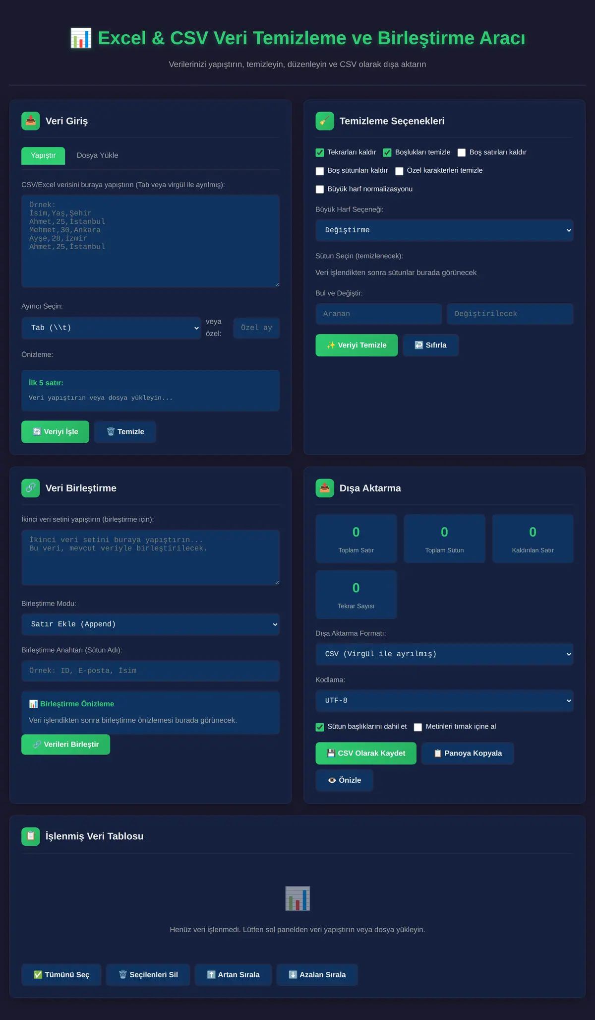The width and height of the screenshot is (595, 1020).
Task: Focus the CSV/Excel paste textarea
Action: 150,241
